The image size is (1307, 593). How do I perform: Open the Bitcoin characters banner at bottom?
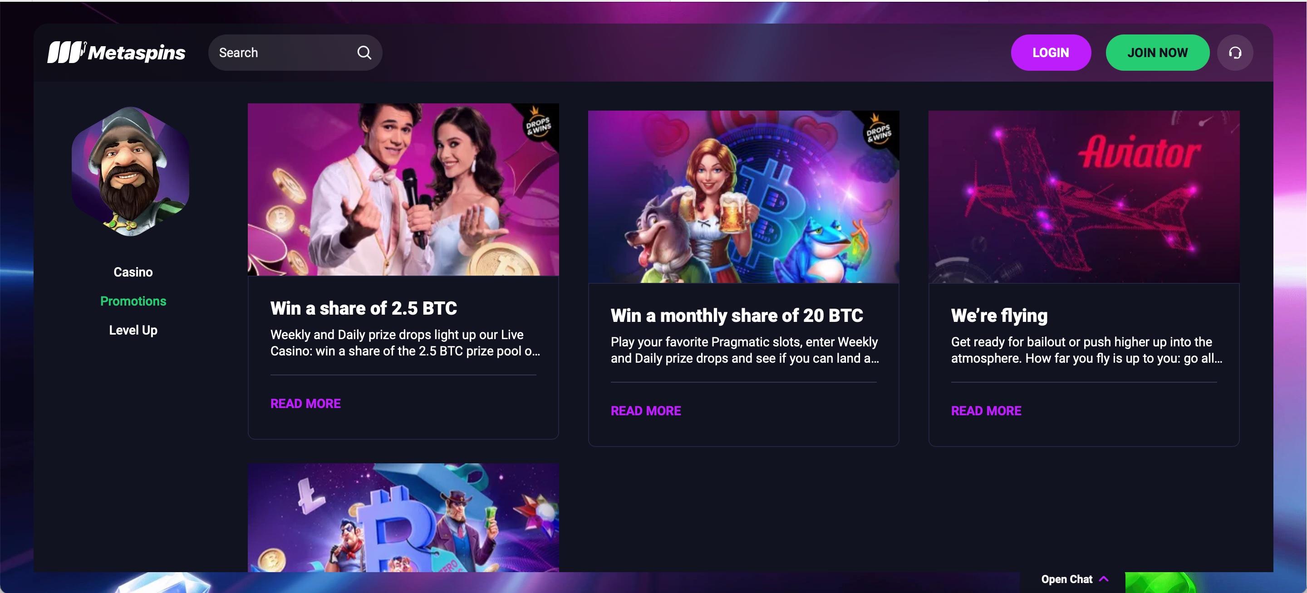403,517
